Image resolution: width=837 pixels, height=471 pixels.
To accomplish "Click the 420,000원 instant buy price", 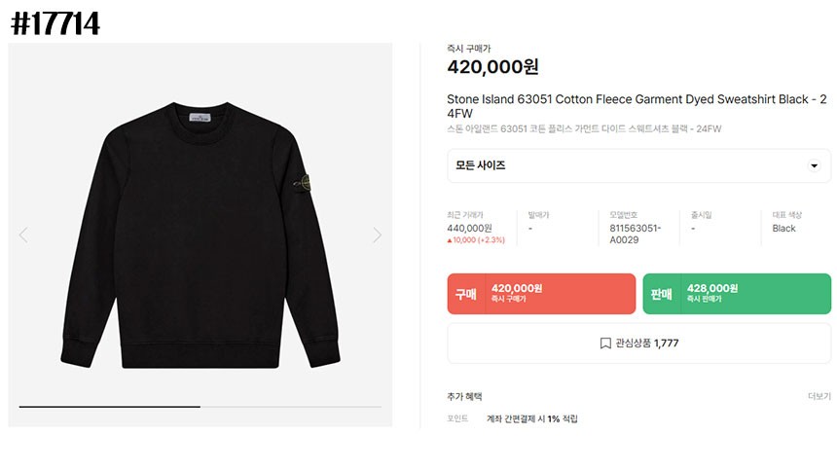I will point(492,67).
